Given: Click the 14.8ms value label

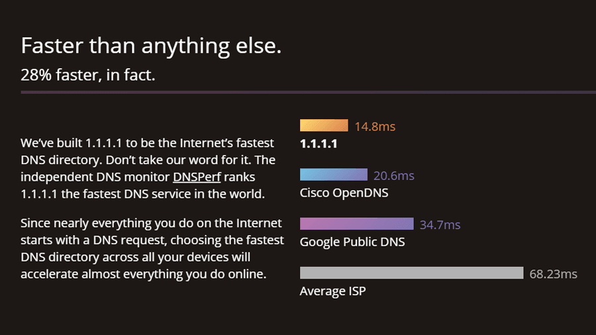Looking at the screenshot, I should 375,126.
